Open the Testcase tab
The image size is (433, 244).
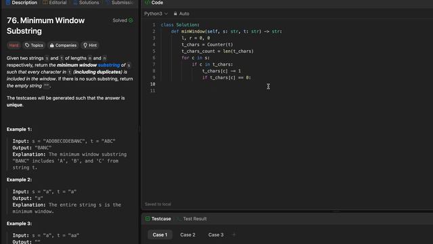click(158, 219)
